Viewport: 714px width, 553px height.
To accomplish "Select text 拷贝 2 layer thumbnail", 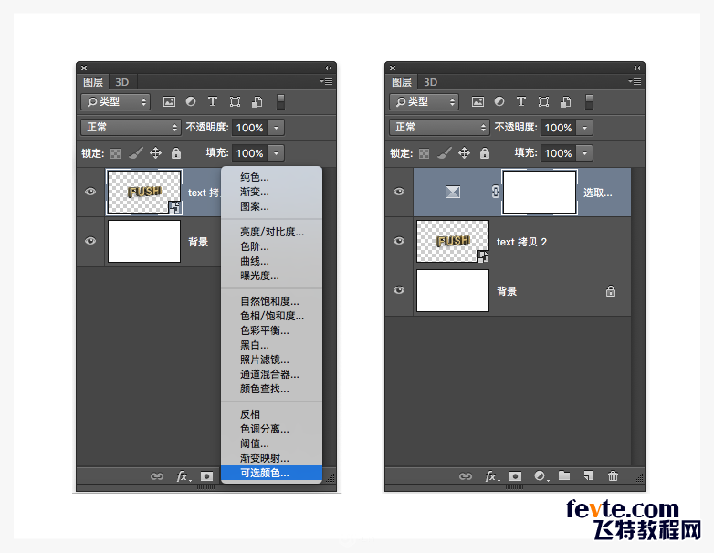I will click(x=453, y=241).
